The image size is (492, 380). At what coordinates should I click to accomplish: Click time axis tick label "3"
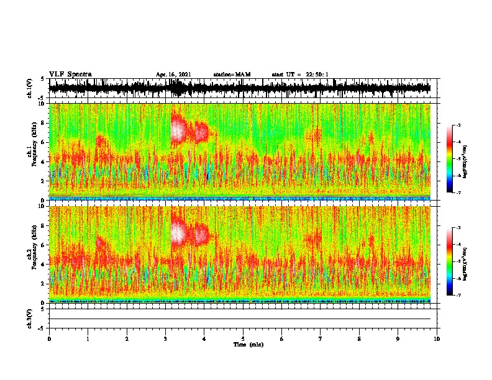pyautogui.click(x=165, y=339)
